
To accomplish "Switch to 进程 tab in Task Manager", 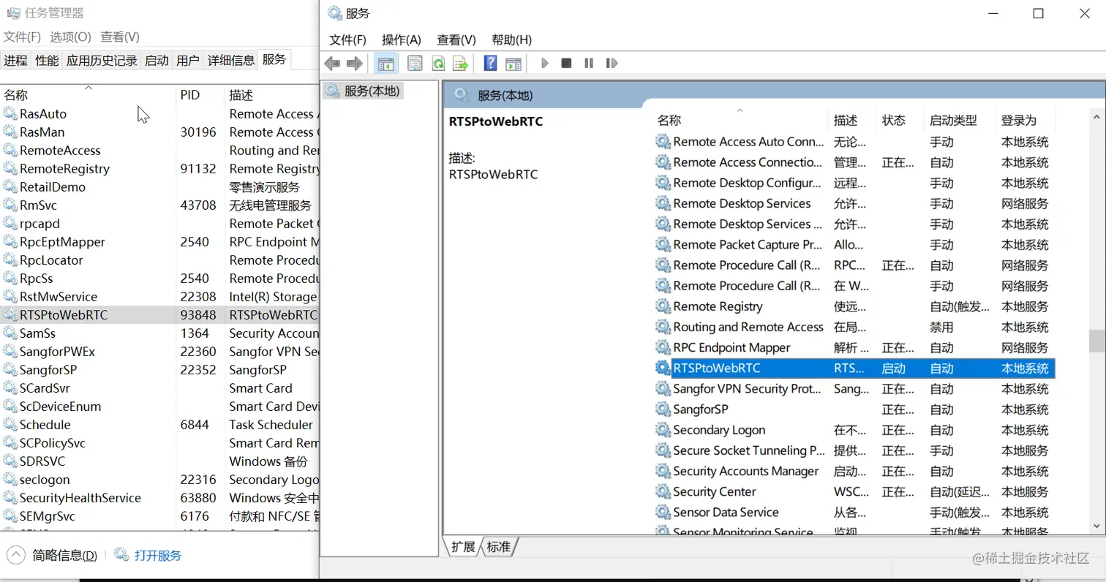I will [x=16, y=61].
